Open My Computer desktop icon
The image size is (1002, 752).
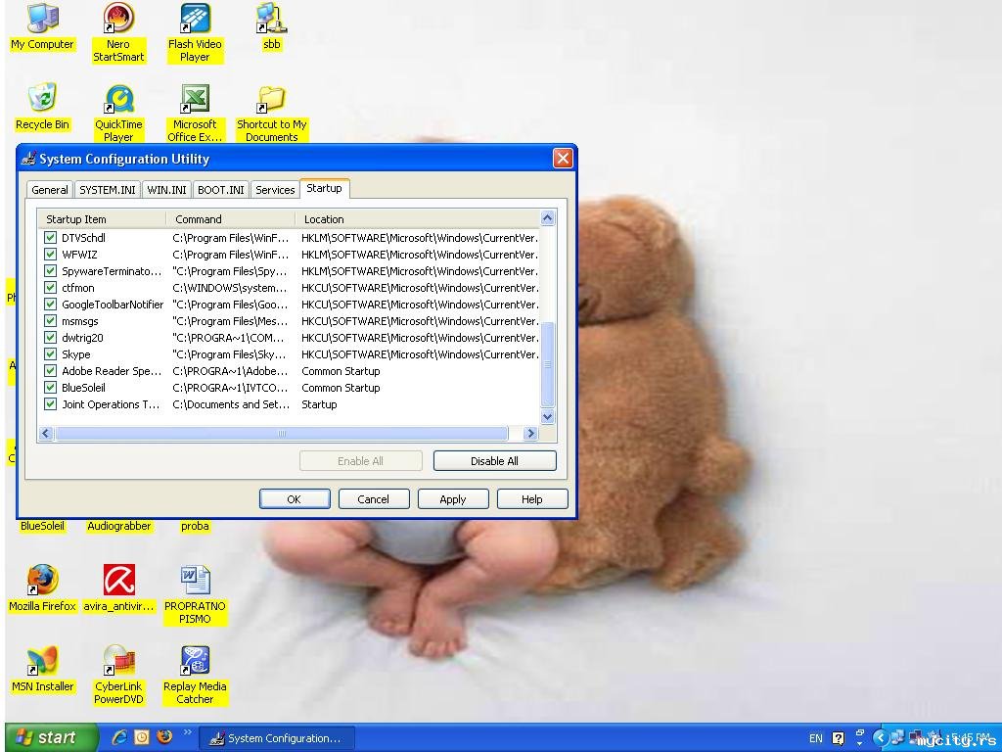pos(42,26)
